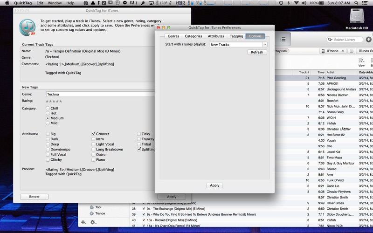373x233 pixels.
Task: Click the battery status icon
Action: point(321,3)
